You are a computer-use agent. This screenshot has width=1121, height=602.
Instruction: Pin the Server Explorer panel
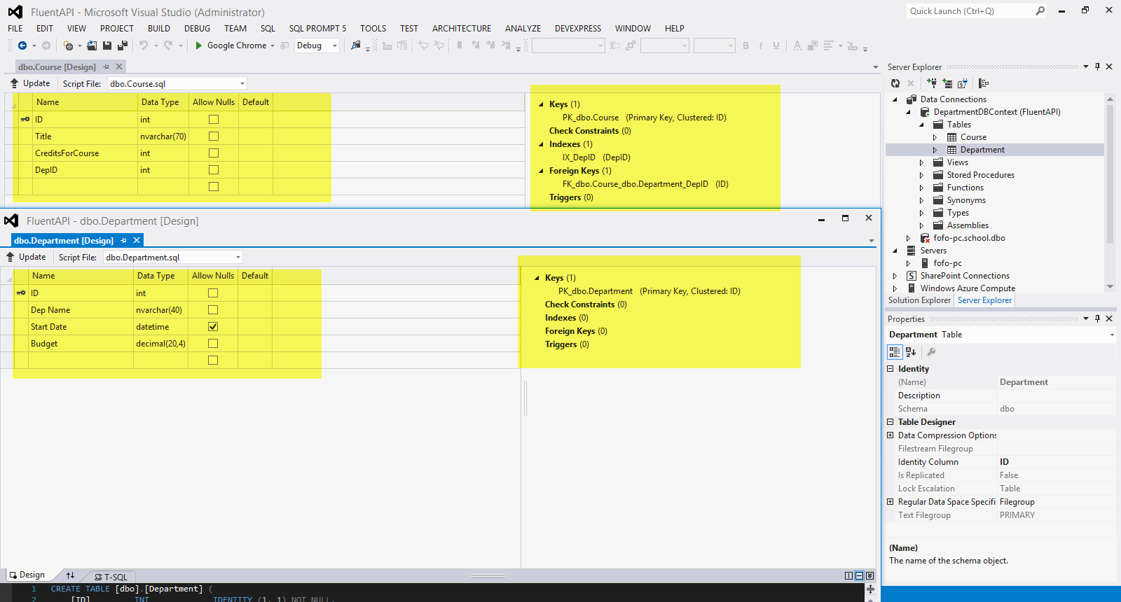click(x=1097, y=66)
